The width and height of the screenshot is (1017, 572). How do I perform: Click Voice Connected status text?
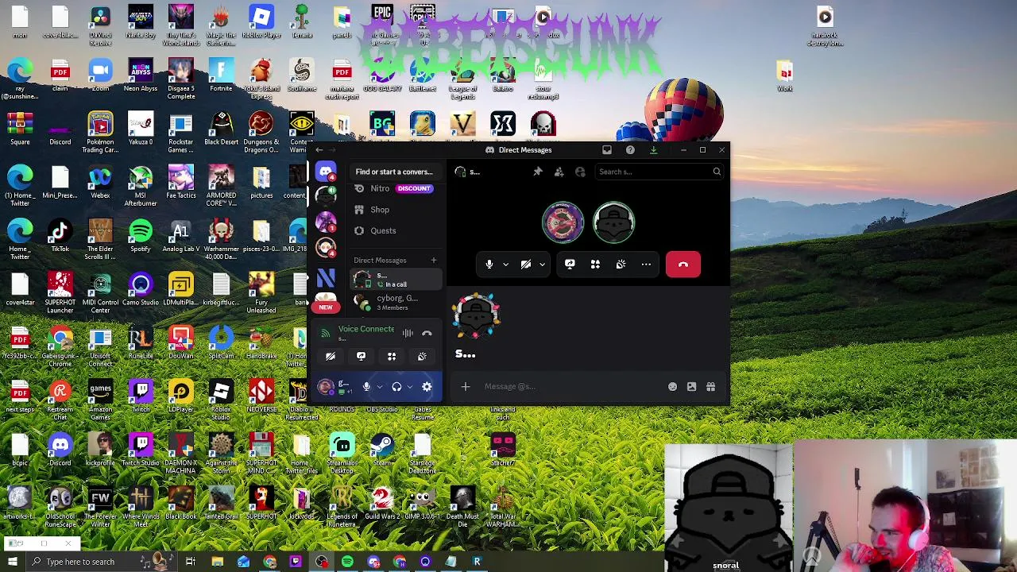pyautogui.click(x=365, y=329)
